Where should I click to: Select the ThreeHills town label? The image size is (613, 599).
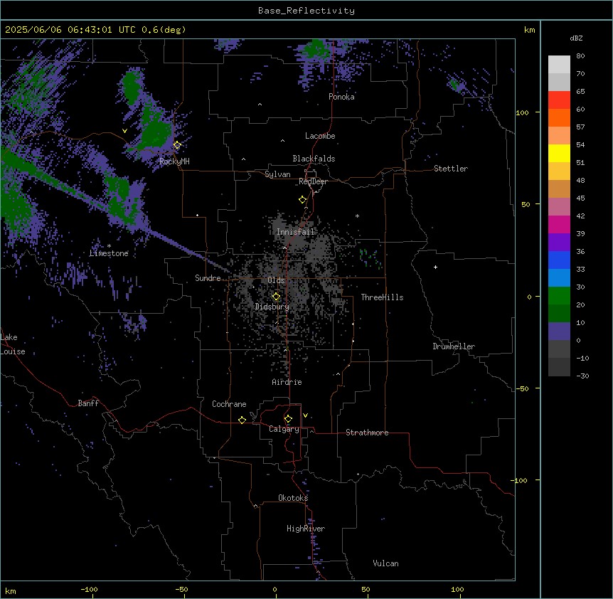coord(382,297)
